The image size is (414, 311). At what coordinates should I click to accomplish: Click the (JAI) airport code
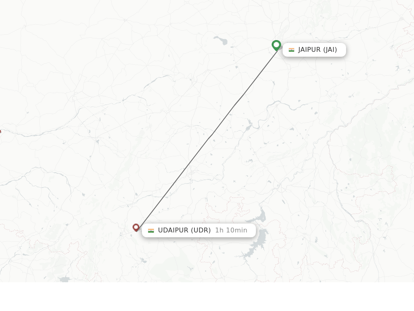pos(330,50)
